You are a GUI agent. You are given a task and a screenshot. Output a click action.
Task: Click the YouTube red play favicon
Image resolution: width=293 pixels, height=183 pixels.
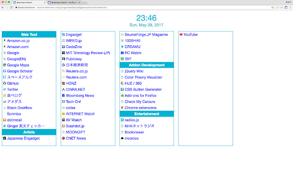pos(181,35)
